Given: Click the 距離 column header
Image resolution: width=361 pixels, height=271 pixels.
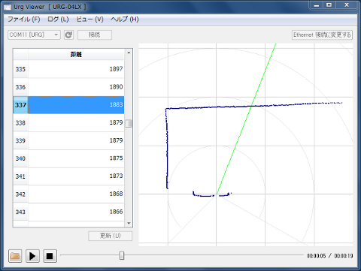Looking at the screenshot, I should tap(76, 54).
